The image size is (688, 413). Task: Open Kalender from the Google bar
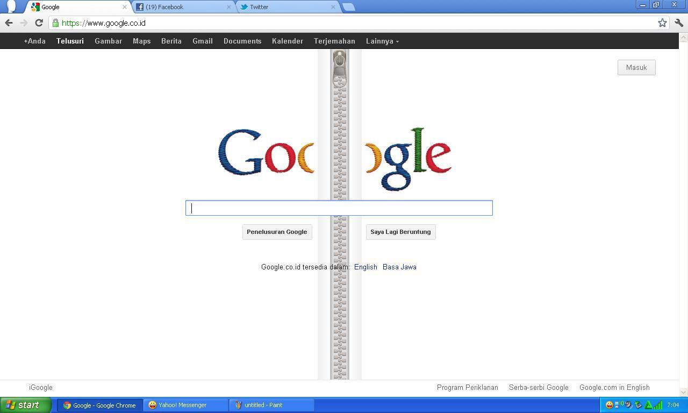pos(288,41)
